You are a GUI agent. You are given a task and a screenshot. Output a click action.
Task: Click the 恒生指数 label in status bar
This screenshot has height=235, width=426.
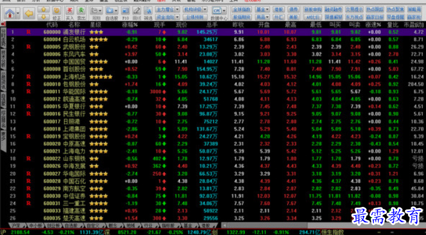tap(332, 232)
